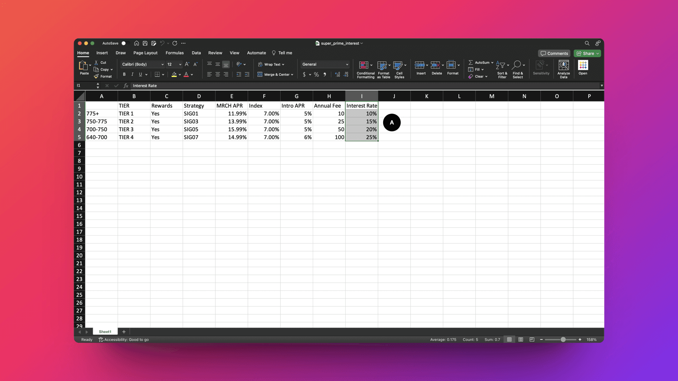Align text right in cell
The image size is (678, 381).
click(x=226, y=74)
